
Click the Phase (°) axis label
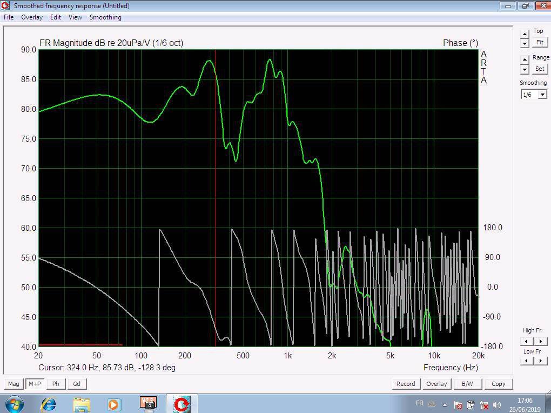point(460,43)
